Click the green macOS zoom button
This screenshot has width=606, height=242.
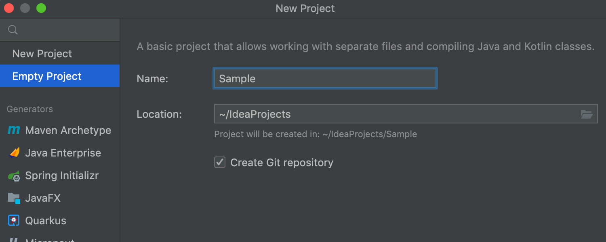(x=41, y=8)
